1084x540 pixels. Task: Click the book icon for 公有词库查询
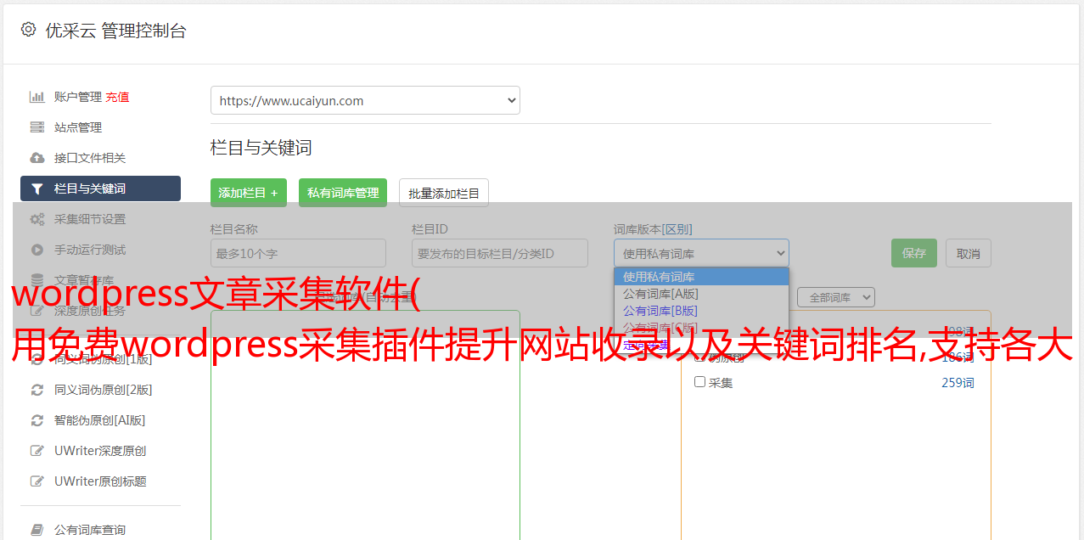tap(37, 530)
